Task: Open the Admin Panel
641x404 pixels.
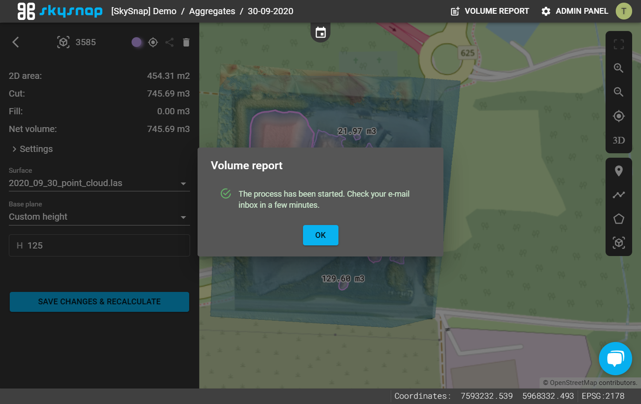Action: 575,11
